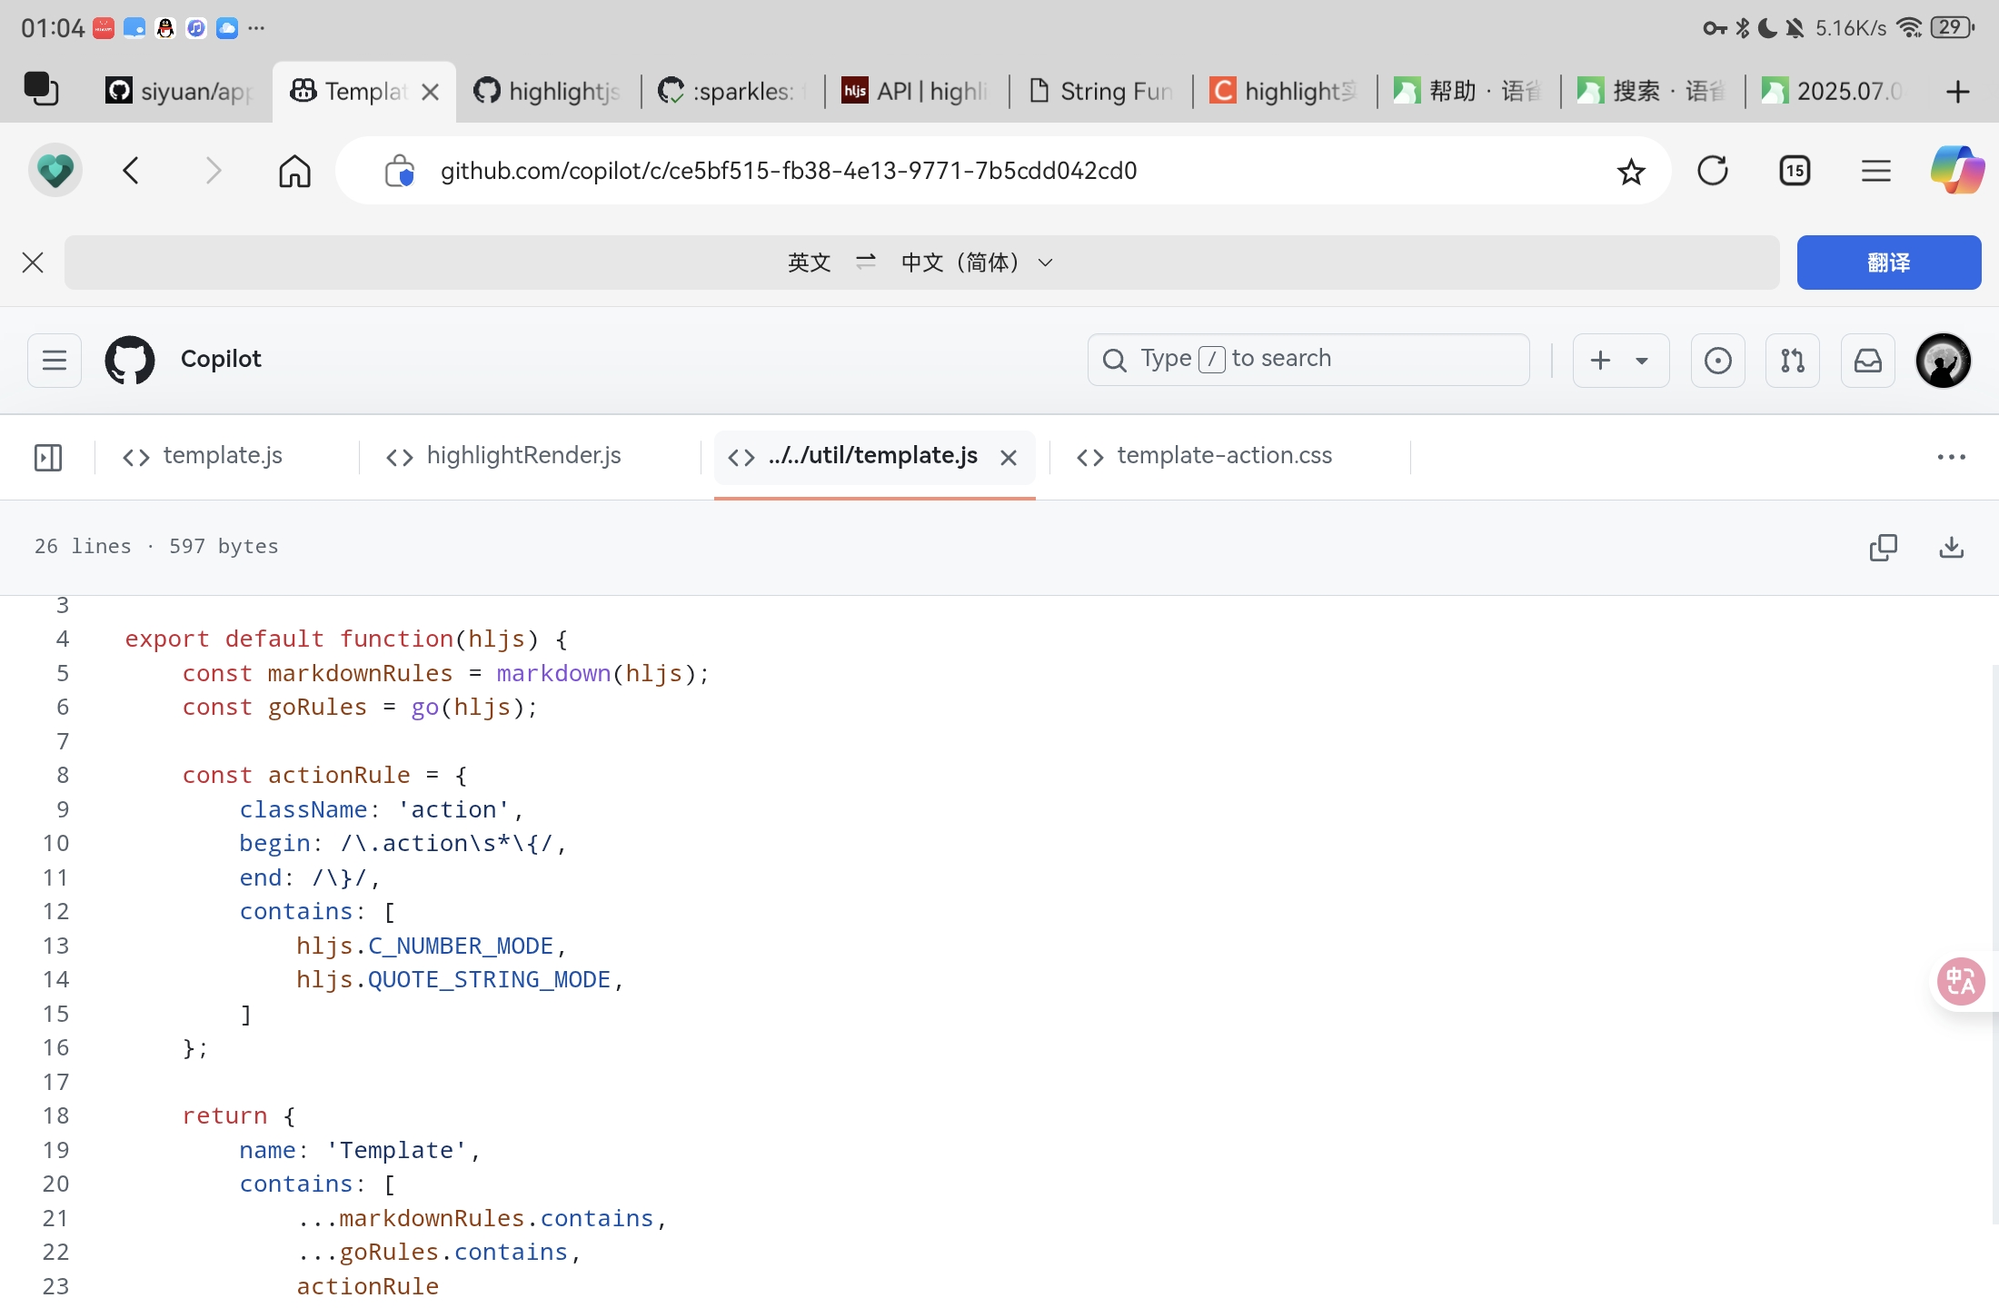Open the create new dropdown arrow
The width and height of the screenshot is (1999, 1308).
coord(1641,361)
